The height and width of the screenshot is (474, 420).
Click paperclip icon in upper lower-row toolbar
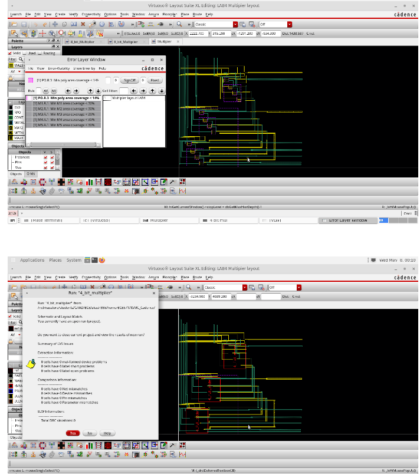click(x=52, y=191)
